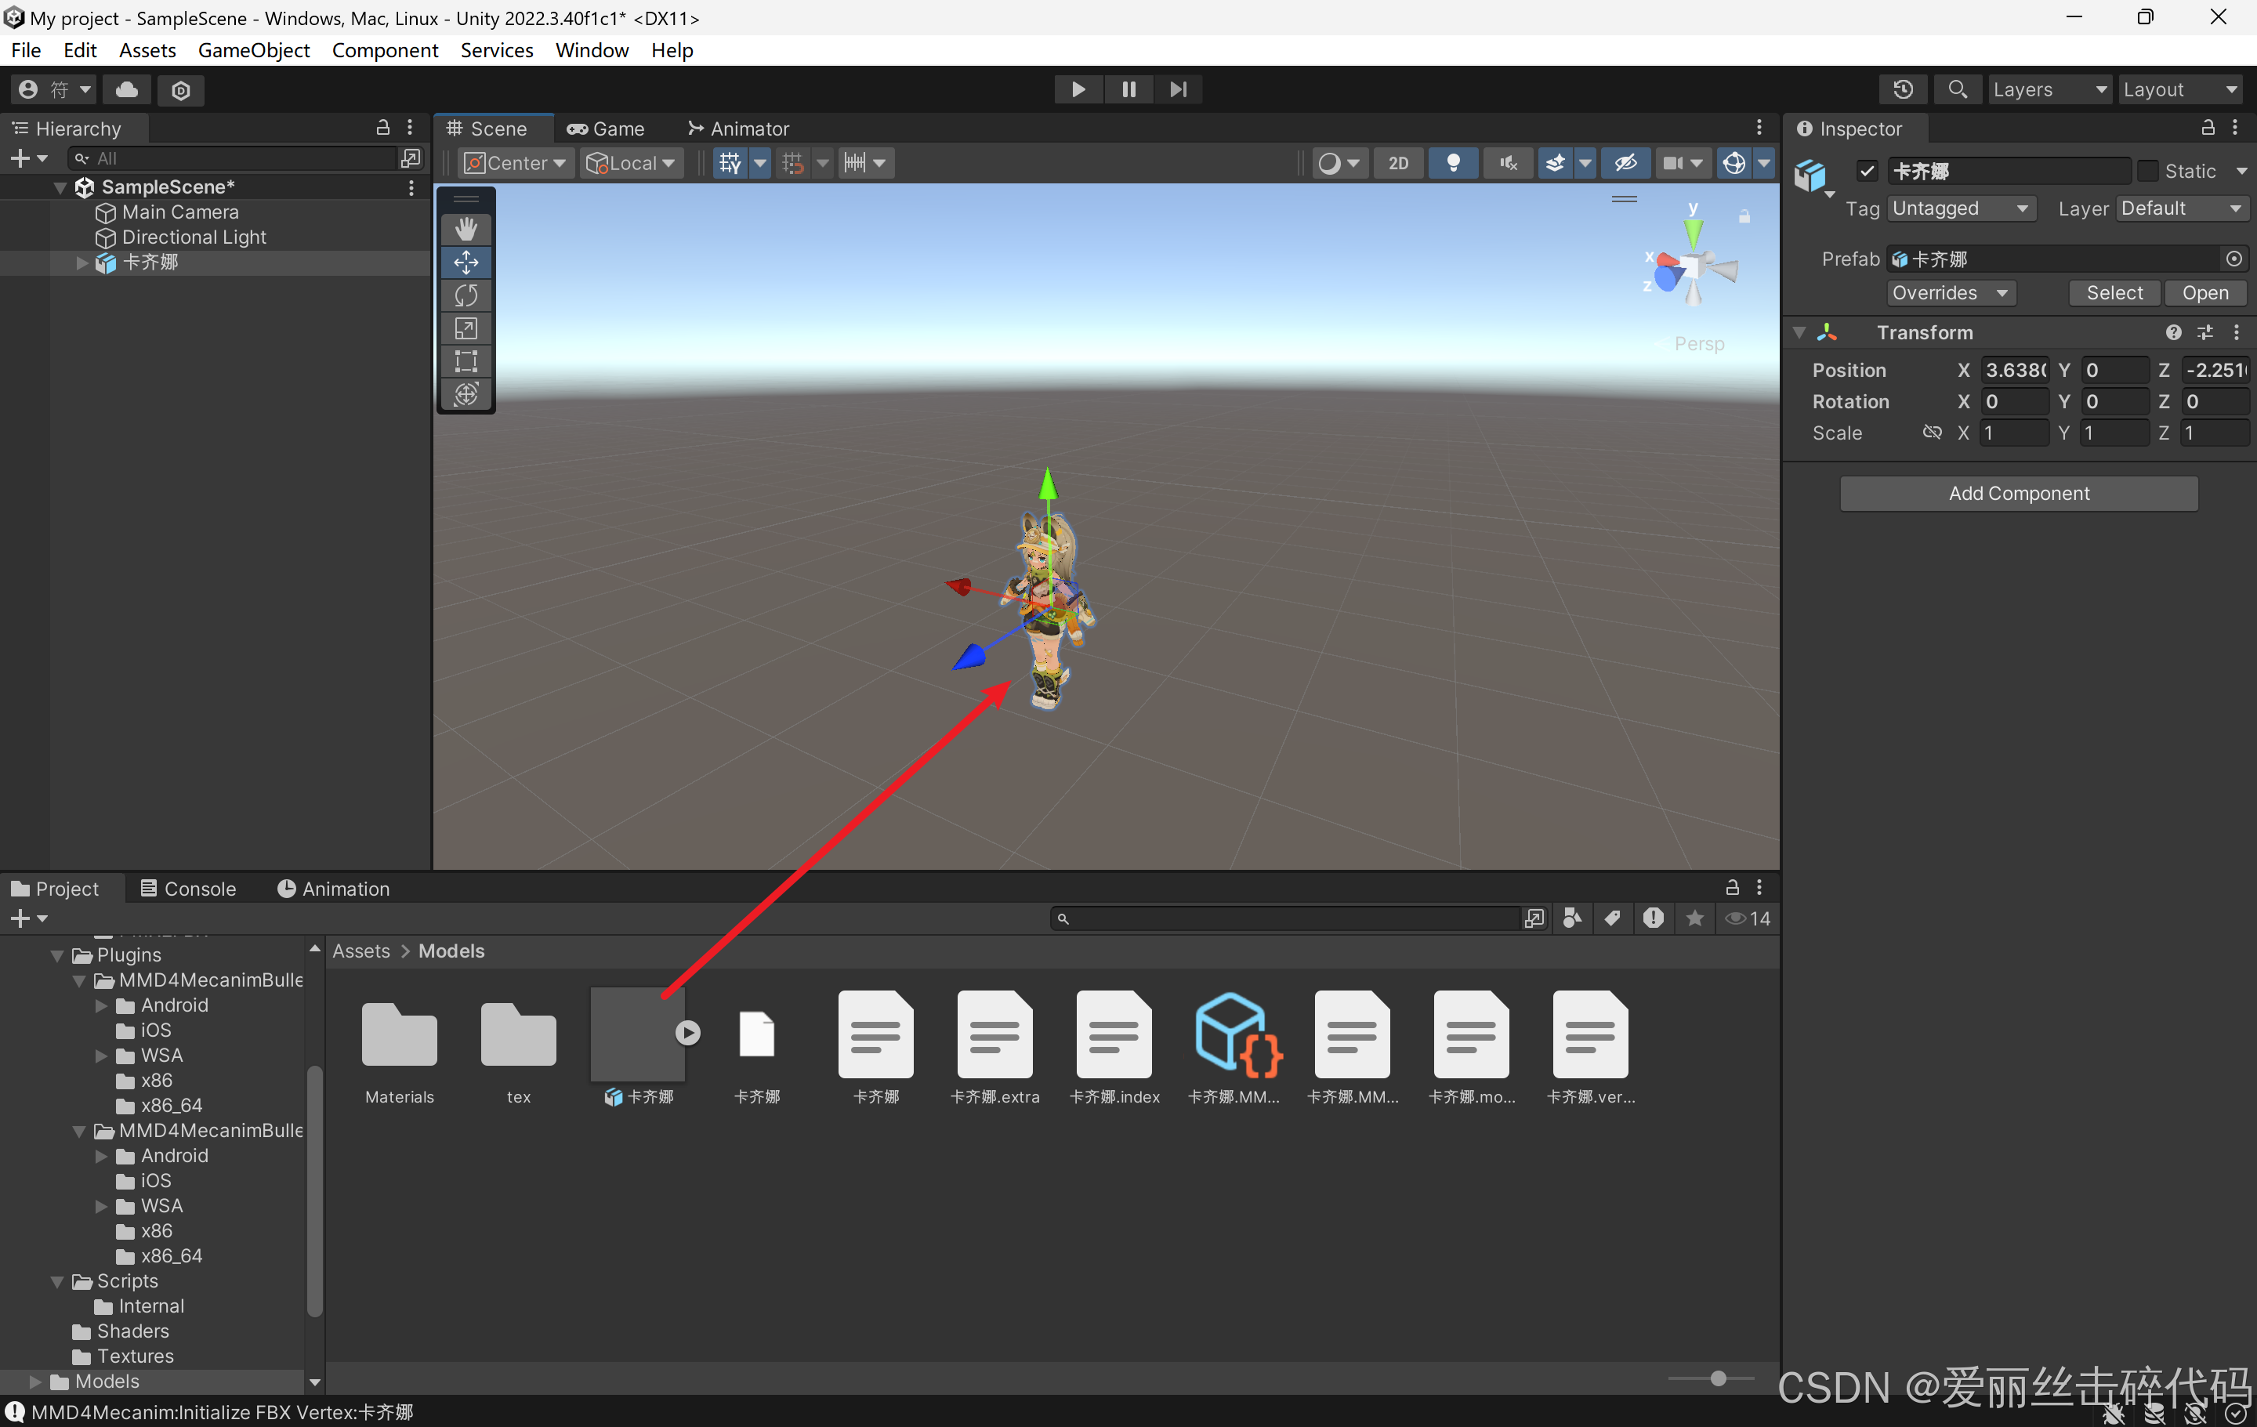Open Transform presets icon
This screenshot has height=1427, width=2257.
click(2204, 332)
